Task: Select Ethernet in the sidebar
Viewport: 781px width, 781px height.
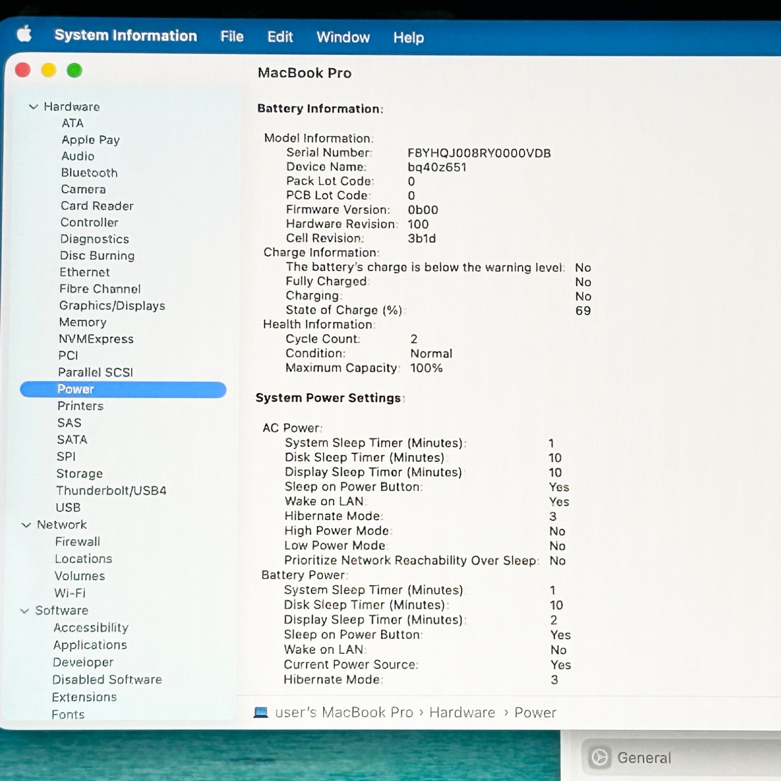Action: point(84,272)
